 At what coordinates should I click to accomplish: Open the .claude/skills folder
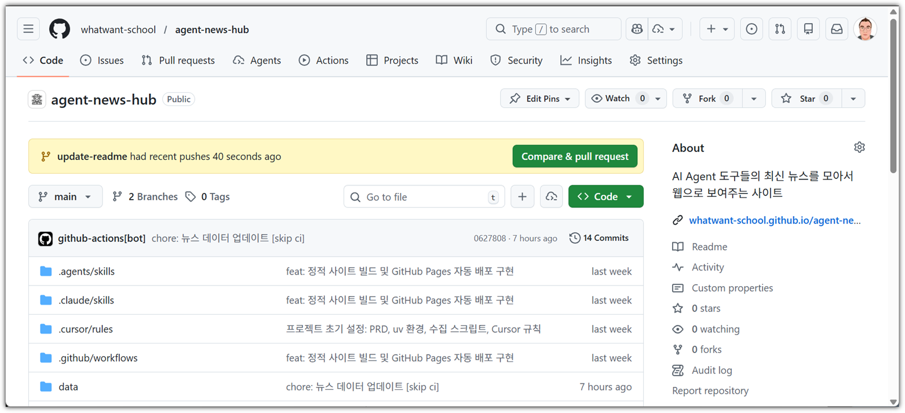coord(86,300)
